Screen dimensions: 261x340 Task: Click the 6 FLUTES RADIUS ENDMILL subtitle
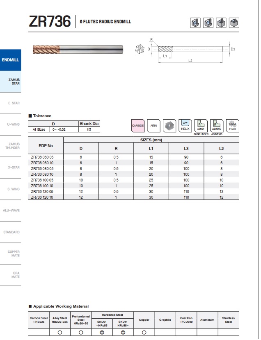105,22
